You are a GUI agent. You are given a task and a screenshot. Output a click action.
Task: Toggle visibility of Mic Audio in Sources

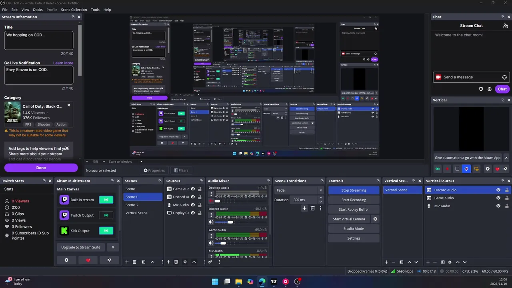[x=193, y=205]
